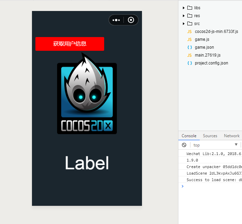Clear the console with the ban icon
242x224 pixels.
184,145
